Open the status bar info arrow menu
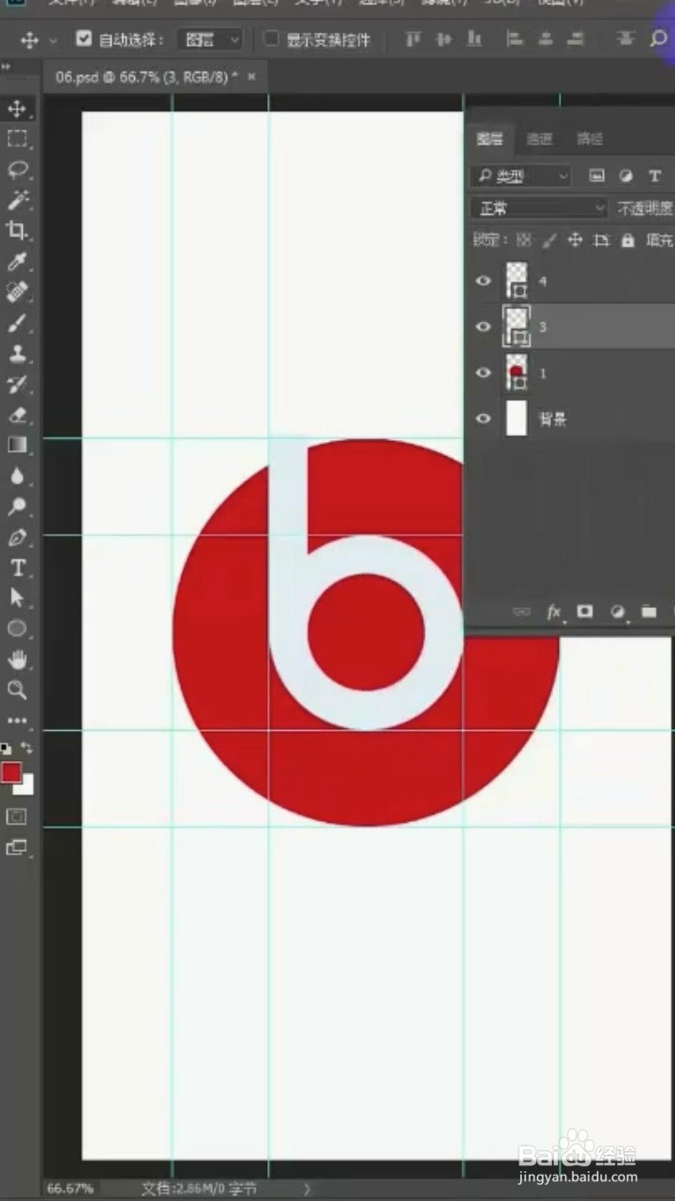Viewport: 675px width, 1201px height. (307, 1188)
